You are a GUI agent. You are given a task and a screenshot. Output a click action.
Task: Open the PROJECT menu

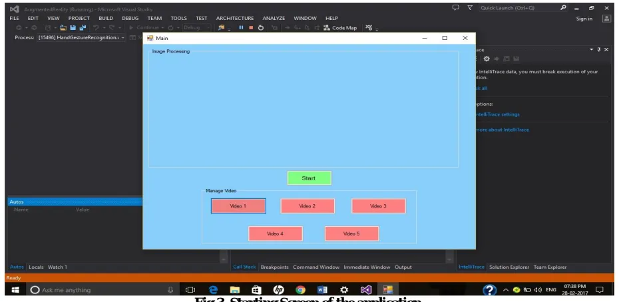click(x=79, y=18)
